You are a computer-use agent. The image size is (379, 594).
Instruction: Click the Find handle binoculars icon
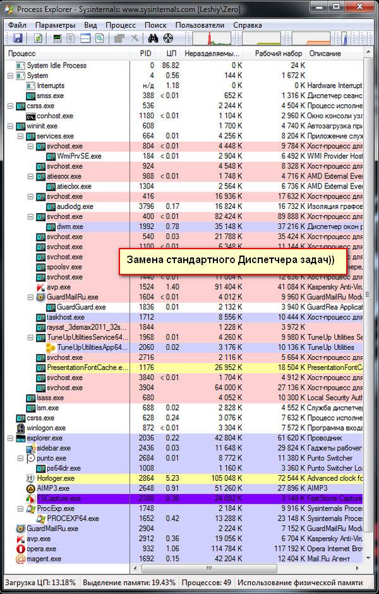pyautogui.click(x=152, y=39)
